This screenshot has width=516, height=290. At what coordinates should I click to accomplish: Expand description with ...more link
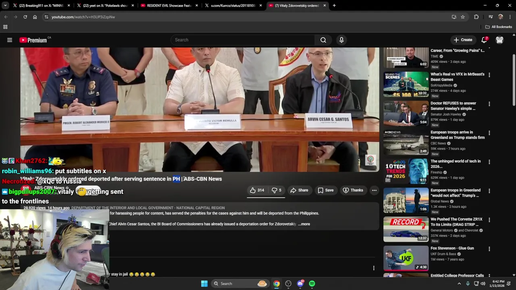[304, 224]
